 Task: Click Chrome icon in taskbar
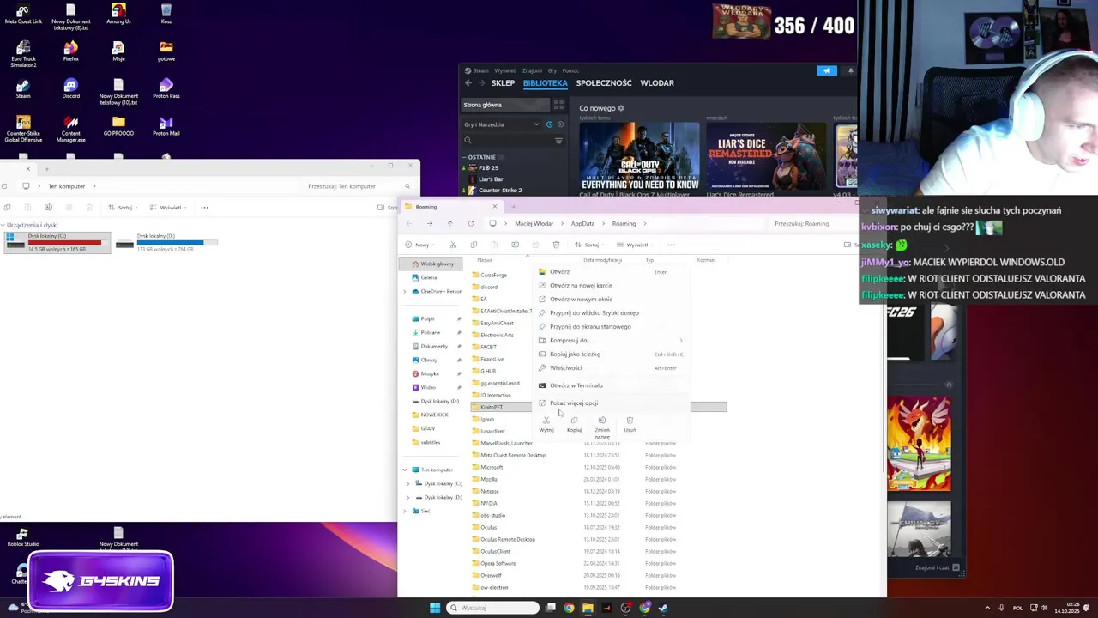click(569, 608)
